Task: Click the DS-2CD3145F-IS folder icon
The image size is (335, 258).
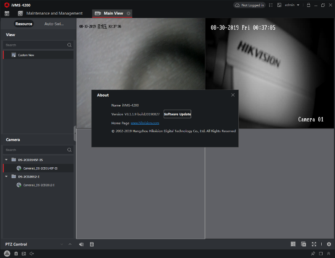Action: [x=14, y=160]
